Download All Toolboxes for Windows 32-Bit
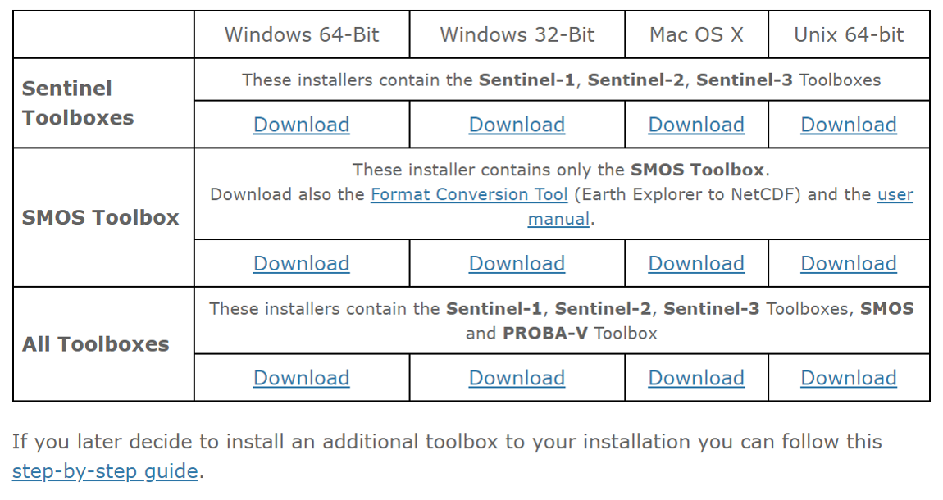Image resolution: width=943 pixels, height=500 pixels. click(517, 378)
